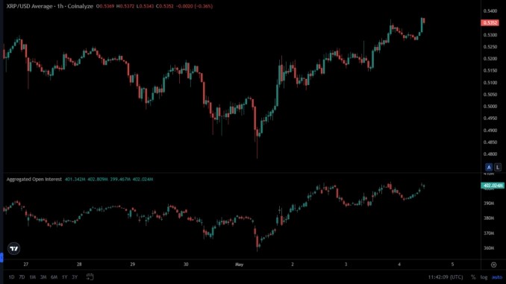This screenshot has height=284, width=506.
Task: Toggle the A auto-scale button on price axis
Action: [x=489, y=167]
